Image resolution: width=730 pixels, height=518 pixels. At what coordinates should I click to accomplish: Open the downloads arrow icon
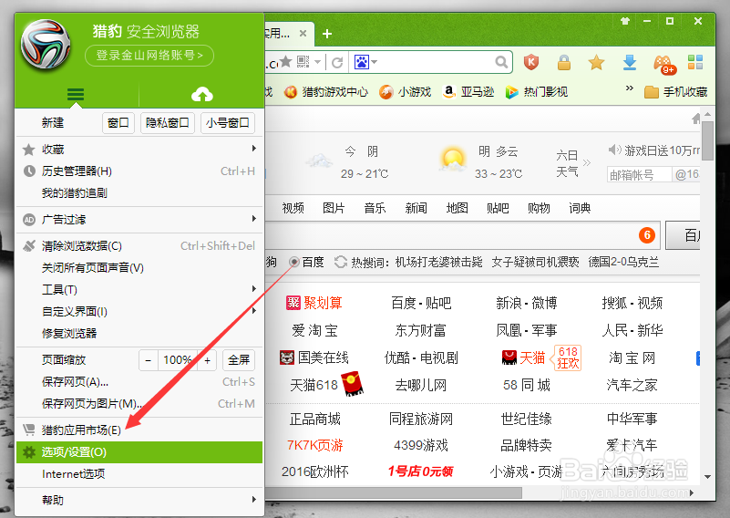point(630,62)
